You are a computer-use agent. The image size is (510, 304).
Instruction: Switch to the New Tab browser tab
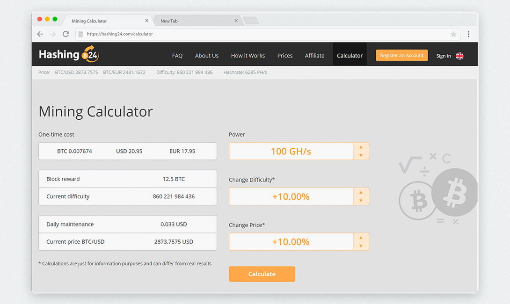point(197,21)
